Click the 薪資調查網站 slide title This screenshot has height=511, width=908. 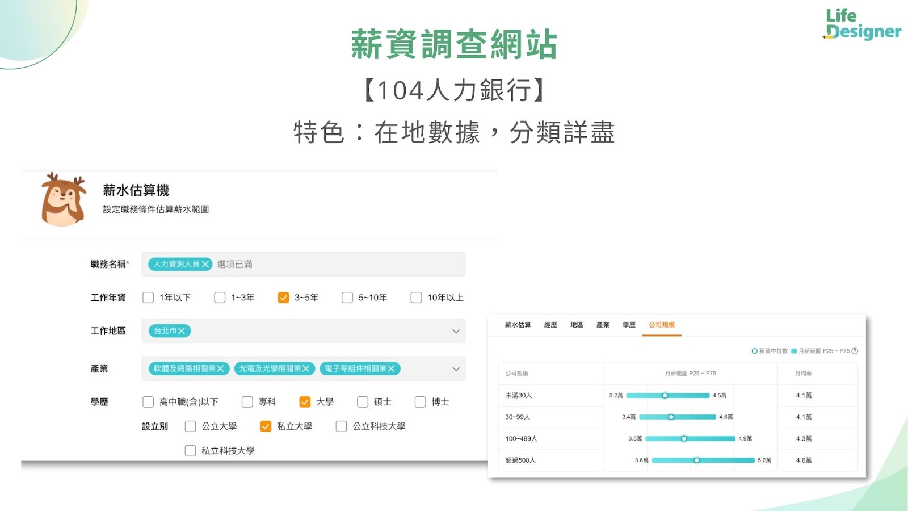(x=454, y=44)
